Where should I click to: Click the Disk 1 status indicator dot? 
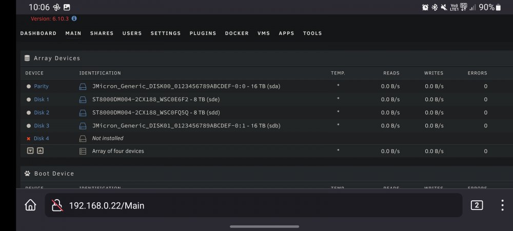click(x=29, y=100)
